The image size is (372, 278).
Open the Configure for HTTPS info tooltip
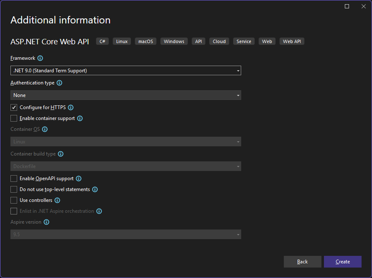tap(70, 107)
